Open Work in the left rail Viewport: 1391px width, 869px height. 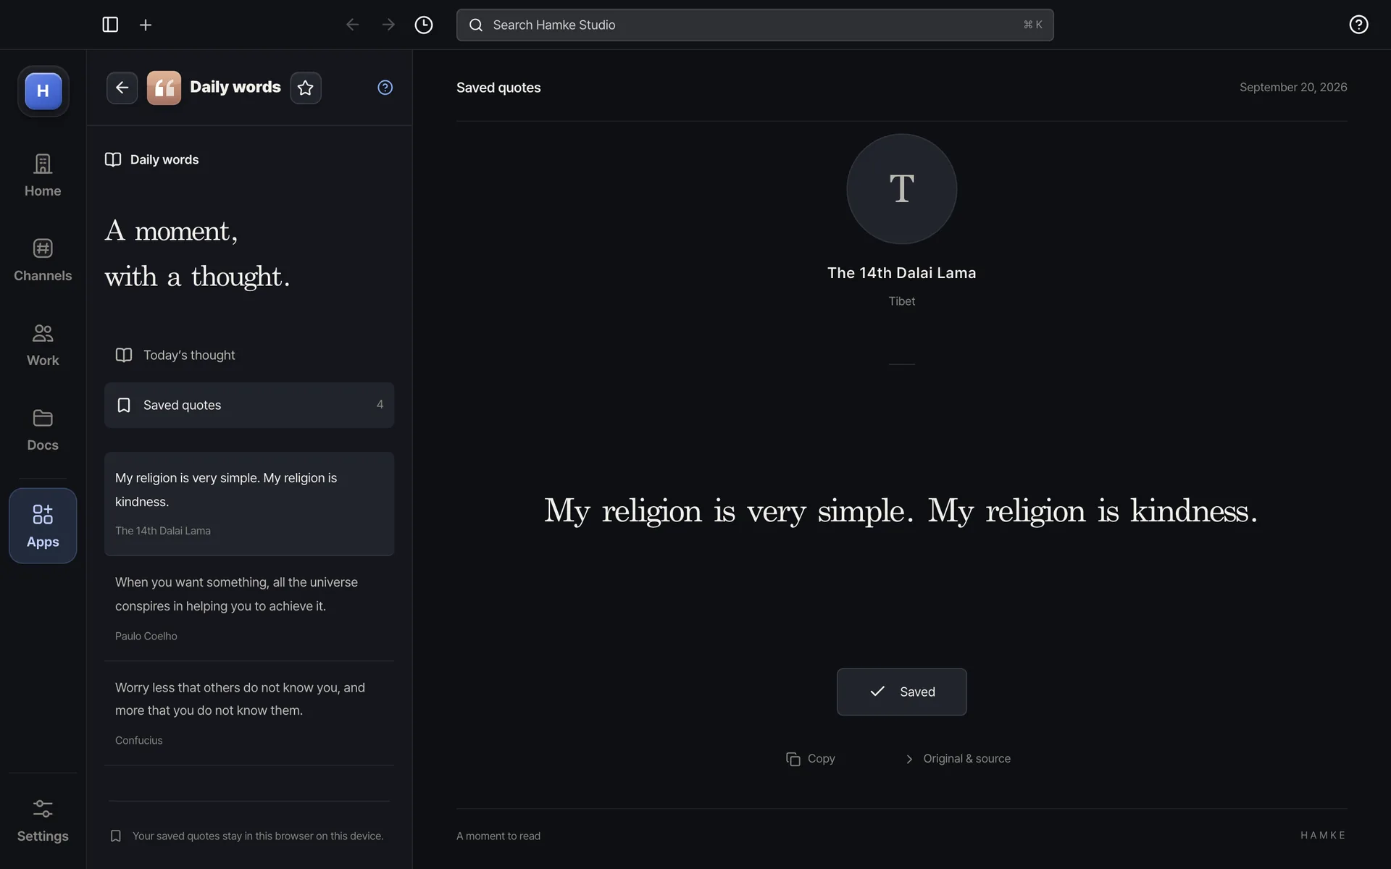pos(43,345)
